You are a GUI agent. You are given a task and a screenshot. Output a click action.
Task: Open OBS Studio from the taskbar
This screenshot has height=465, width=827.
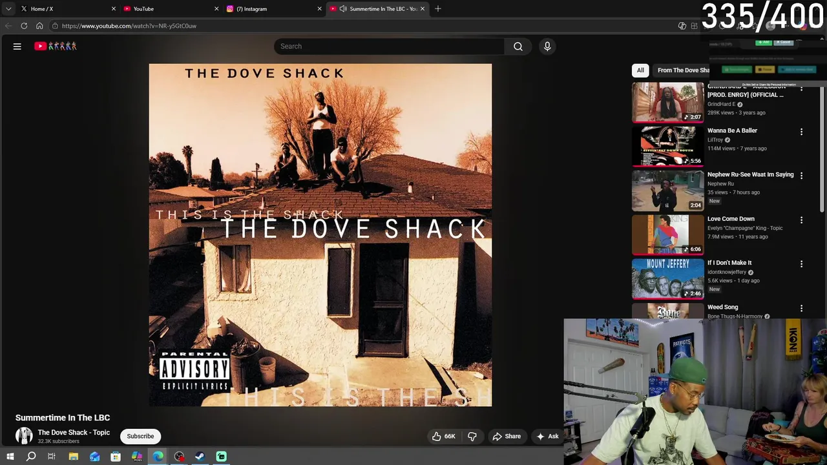(179, 457)
